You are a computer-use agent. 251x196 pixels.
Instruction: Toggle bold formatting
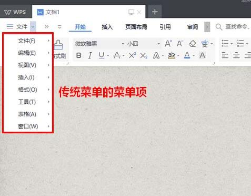[79, 55]
